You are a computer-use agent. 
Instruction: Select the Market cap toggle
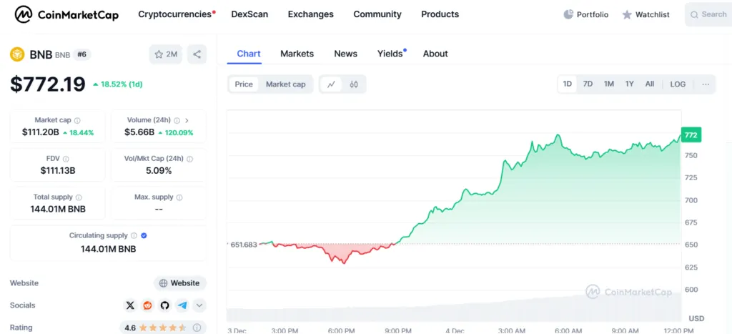286,84
